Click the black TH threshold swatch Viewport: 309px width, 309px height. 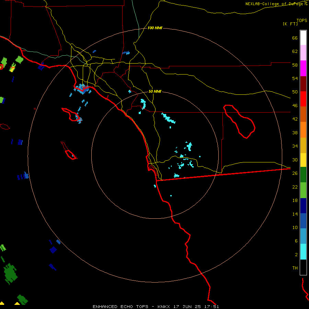pos(303,267)
